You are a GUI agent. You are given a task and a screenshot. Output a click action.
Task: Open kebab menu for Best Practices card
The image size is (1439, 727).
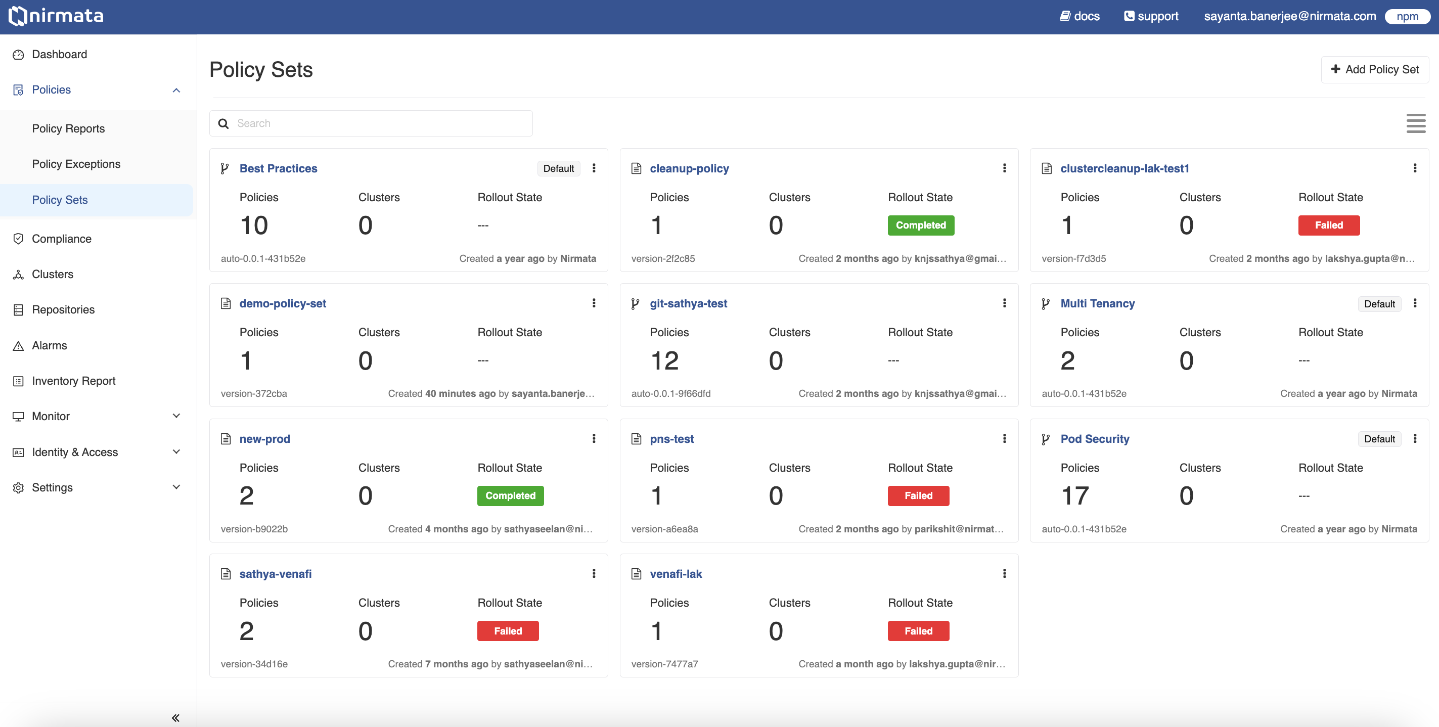pos(594,168)
